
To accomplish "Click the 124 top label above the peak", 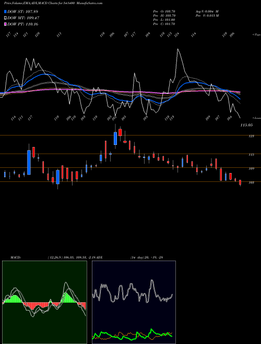I will [176, 35].
